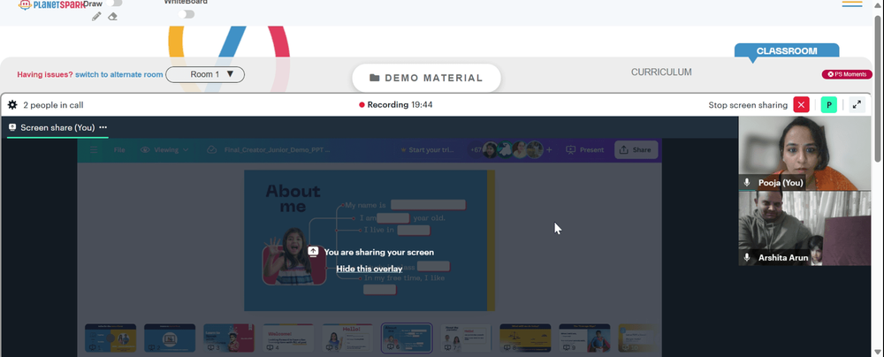Click the cloud save-status icon in Canva

click(x=212, y=150)
